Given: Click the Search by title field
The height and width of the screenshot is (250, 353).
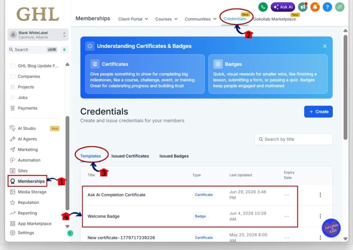Looking at the screenshot, I should pyautogui.click(x=294, y=139).
